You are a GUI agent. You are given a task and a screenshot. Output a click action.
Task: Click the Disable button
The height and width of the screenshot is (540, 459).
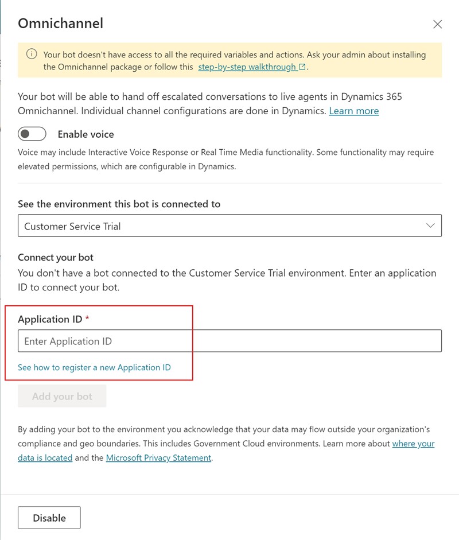click(49, 518)
